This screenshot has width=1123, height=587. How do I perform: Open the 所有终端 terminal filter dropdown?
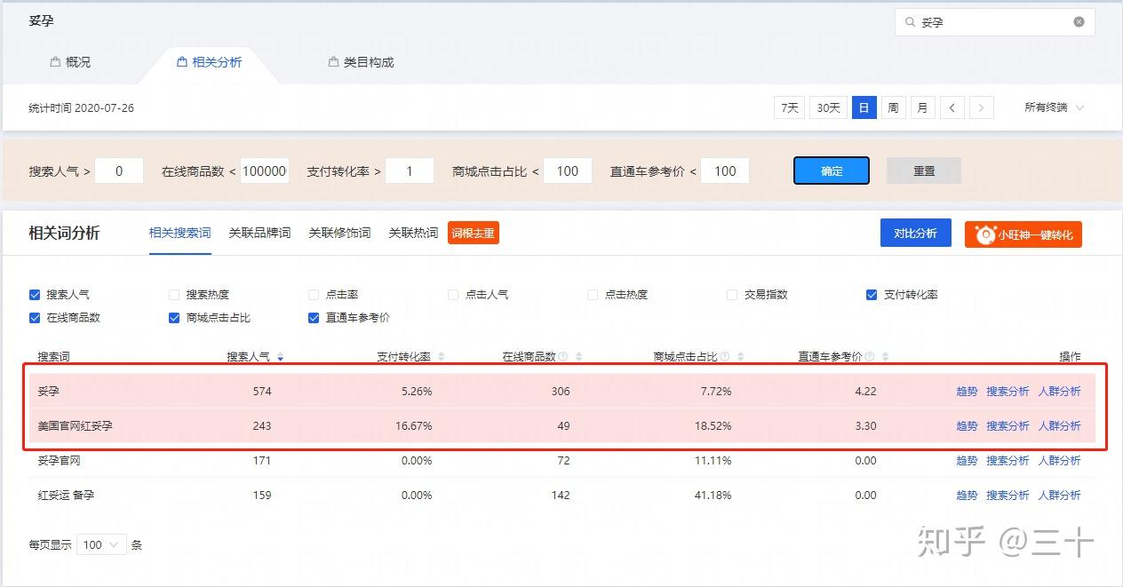(1054, 107)
